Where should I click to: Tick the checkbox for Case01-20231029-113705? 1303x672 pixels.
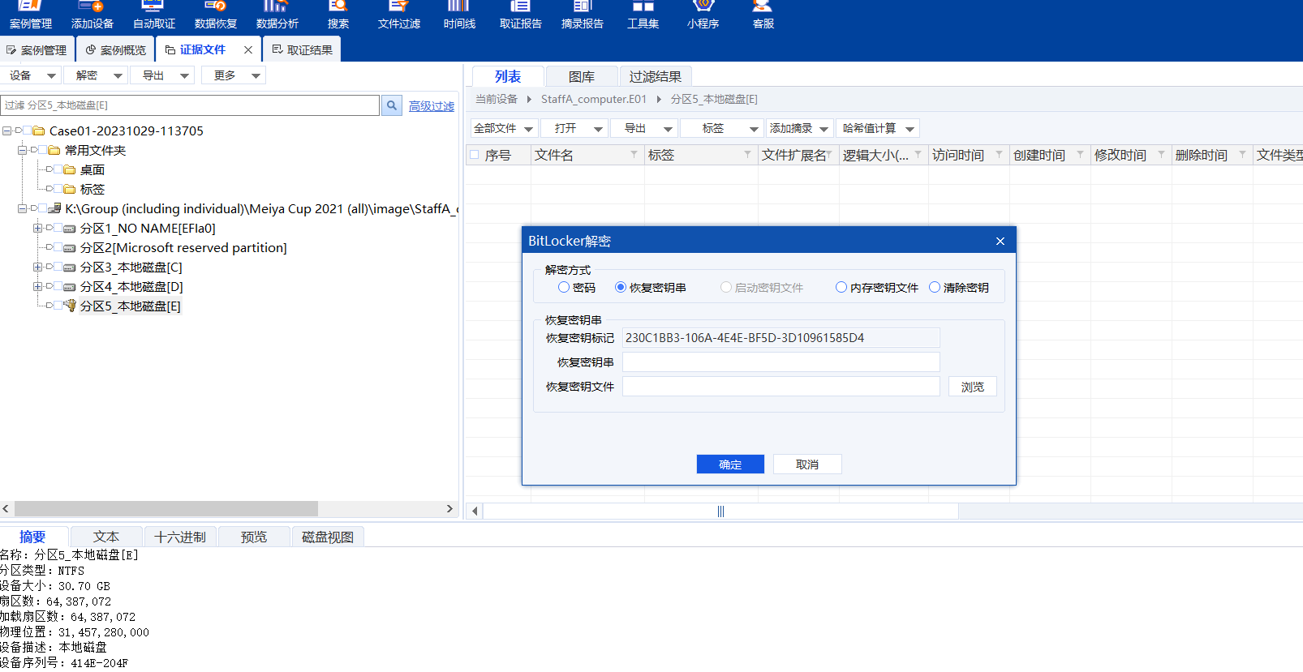coord(28,131)
